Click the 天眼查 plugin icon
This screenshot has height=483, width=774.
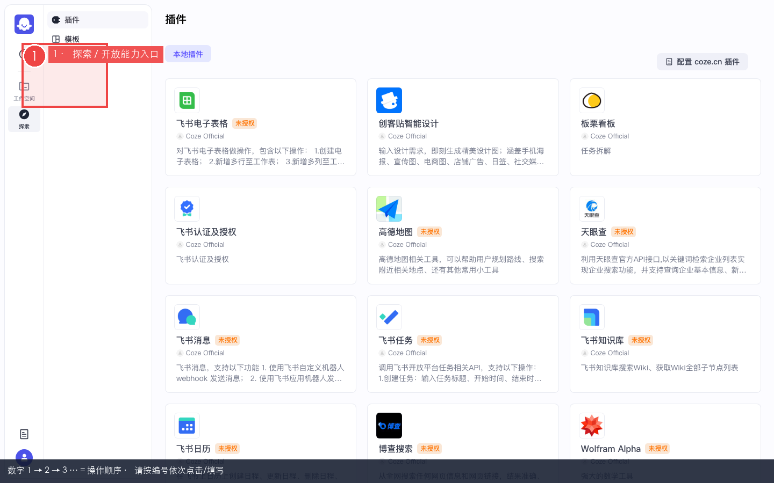point(592,209)
